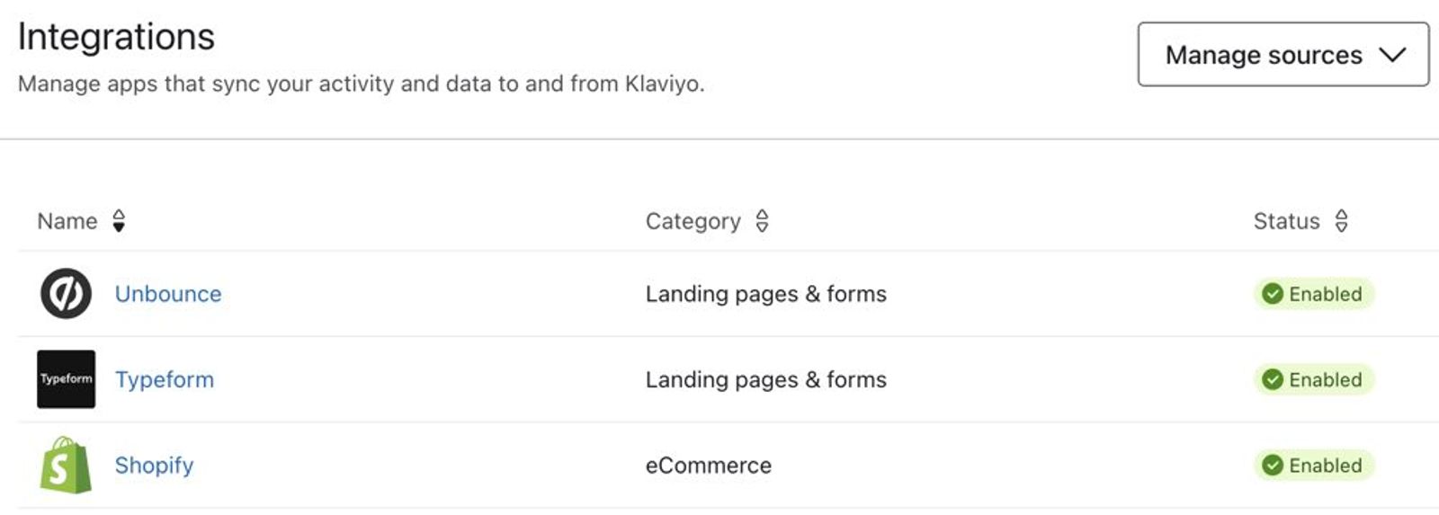Open the Shopify integration link
1439x515 pixels.
point(154,466)
